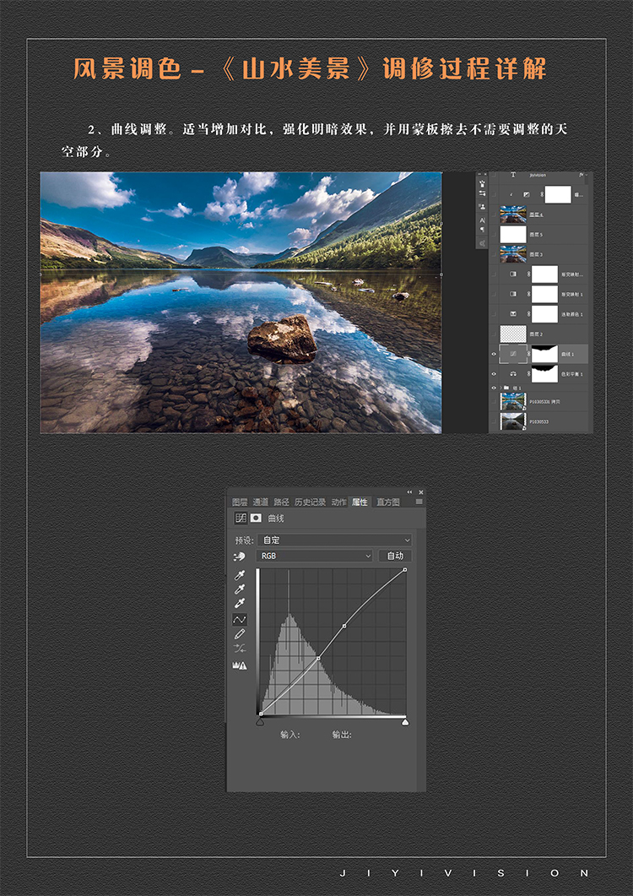Click the P1030533 layer name
This screenshot has width=633, height=896.
pos(539,421)
